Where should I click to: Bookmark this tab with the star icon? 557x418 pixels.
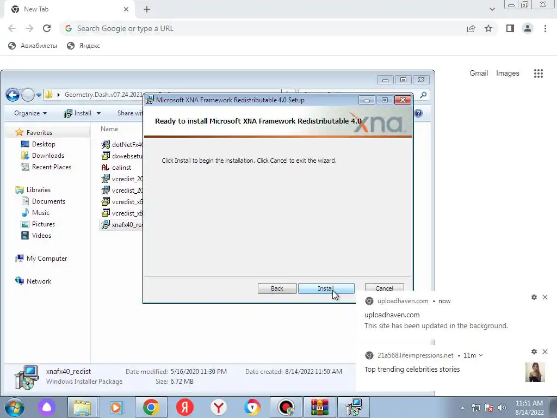488,28
